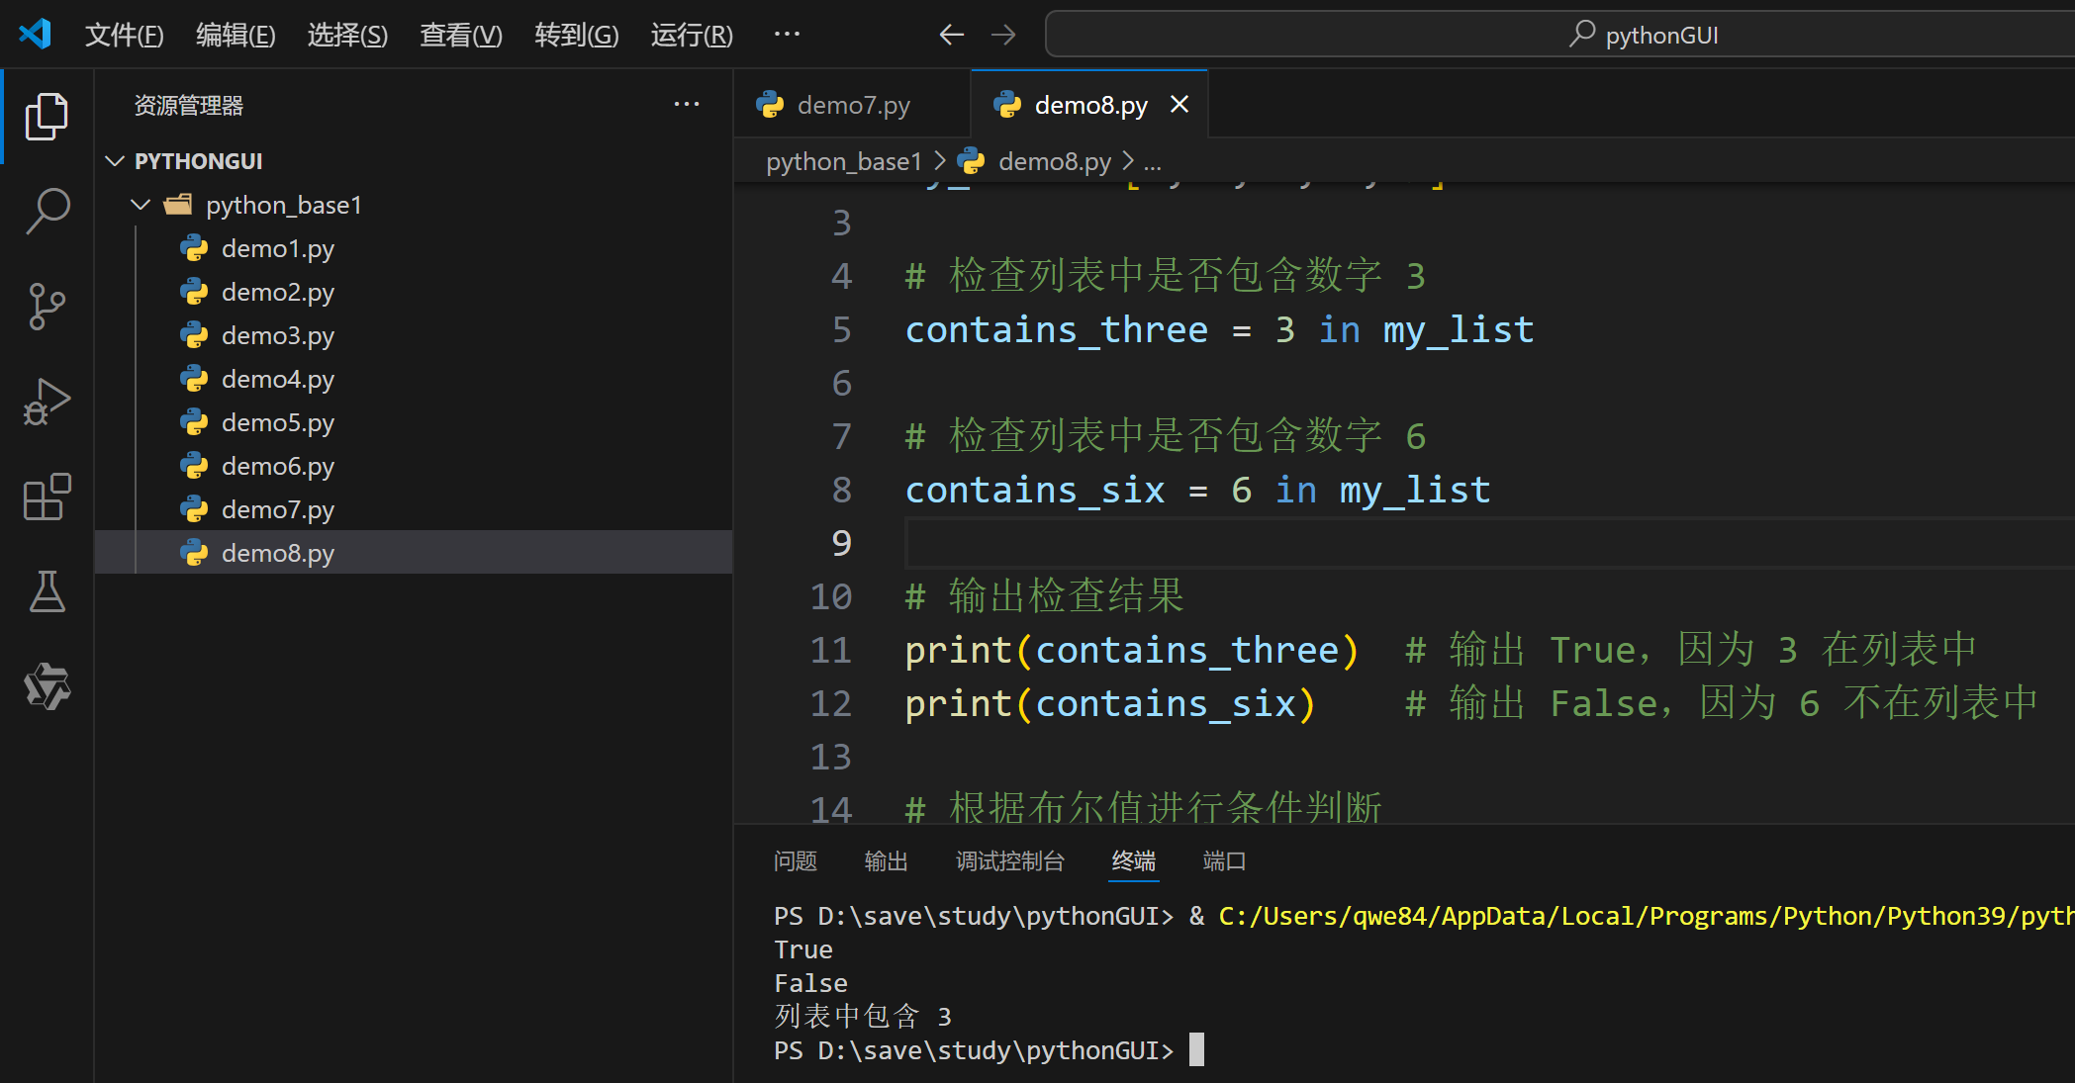Open the 运行 menu
Viewport: 2075px width, 1083px height.
[690, 34]
